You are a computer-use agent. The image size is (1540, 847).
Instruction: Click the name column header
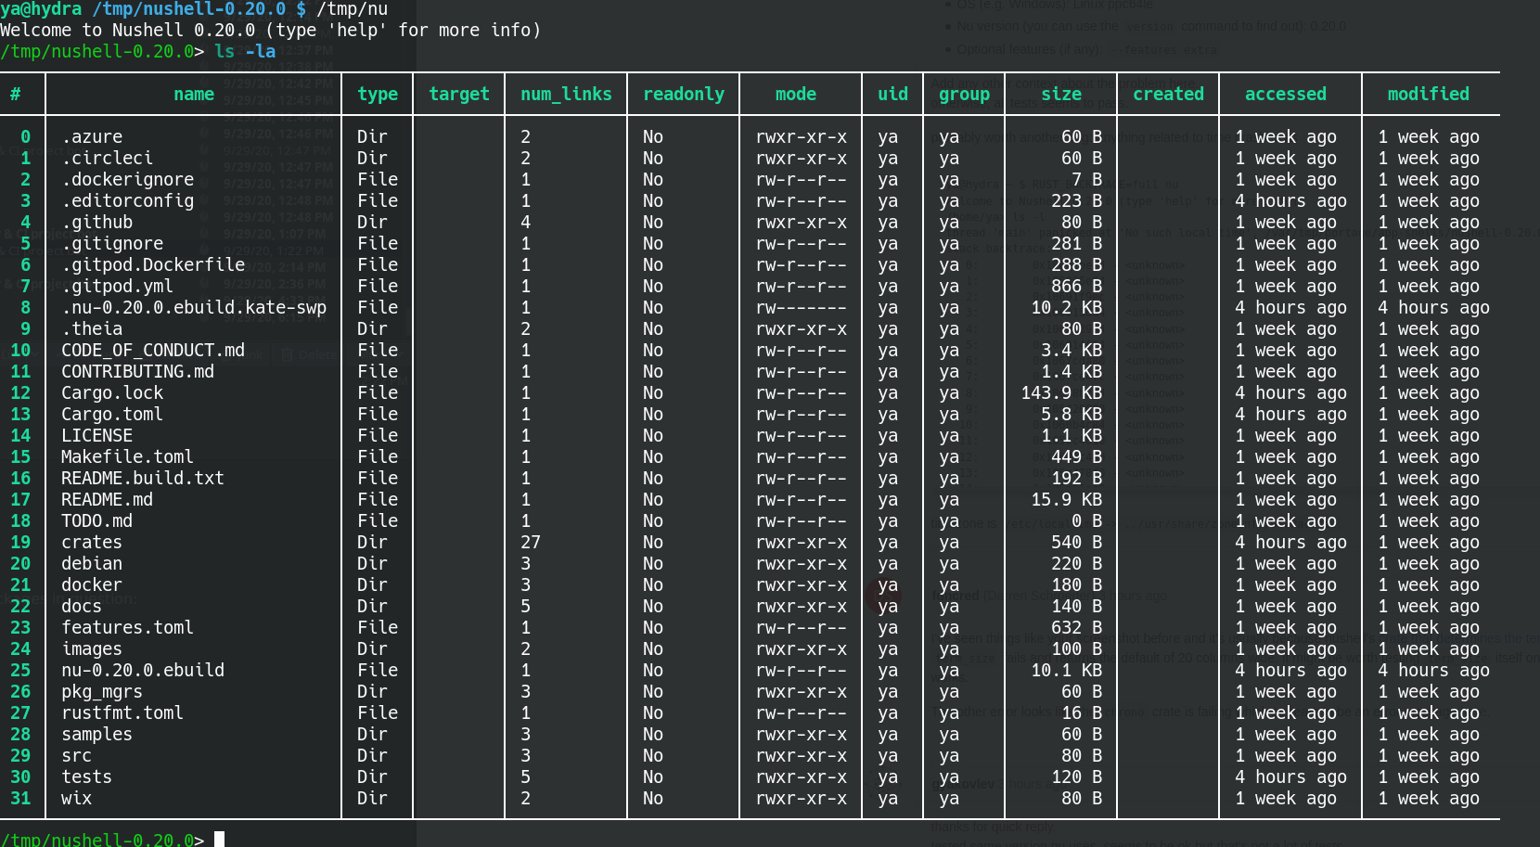click(193, 94)
